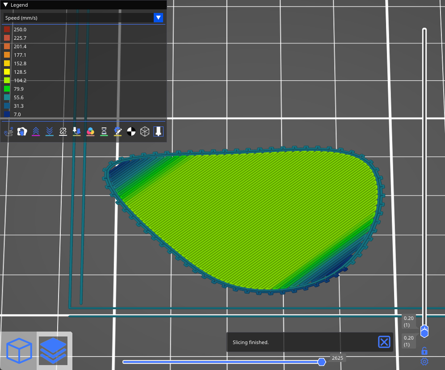Toggle color changes with the colored-circles icon
The width and height of the screenshot is (445, 370).
pos(90,131)
